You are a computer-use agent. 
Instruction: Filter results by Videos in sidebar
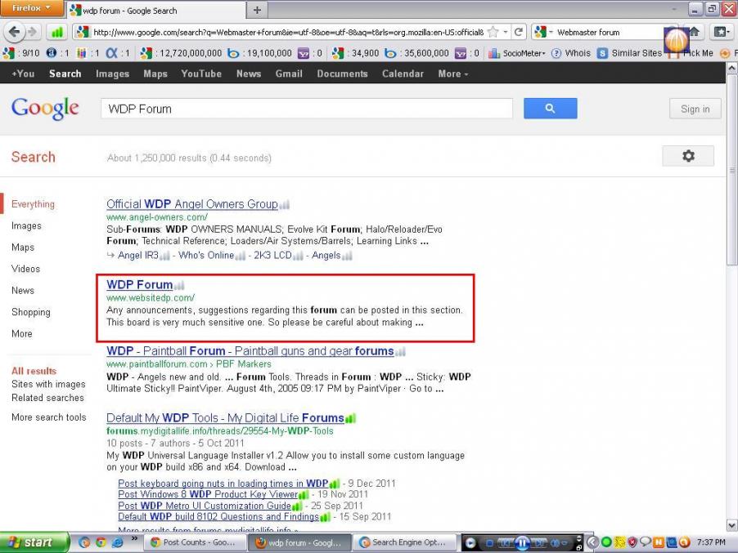point(25,269)
